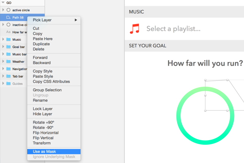
Task: Click the Tab bar folder icon
Action: [x=9, y=76]
